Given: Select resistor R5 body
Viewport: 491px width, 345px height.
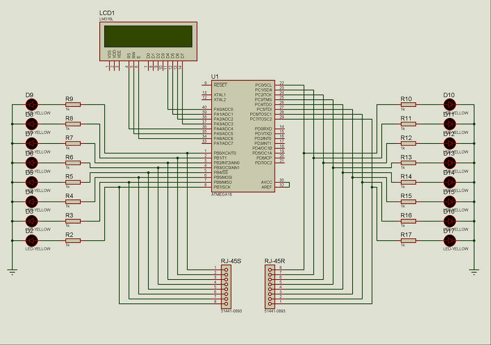Looking at the screenshot, I should tap(73, 182).
